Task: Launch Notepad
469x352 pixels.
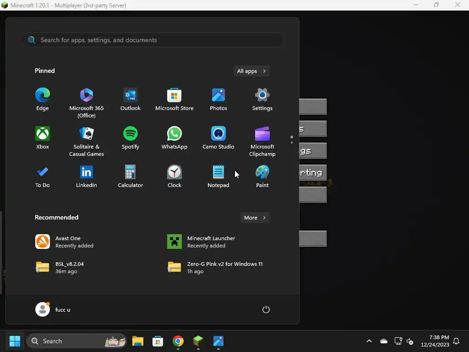Action: pyautogui.click(x=218, y=176)
